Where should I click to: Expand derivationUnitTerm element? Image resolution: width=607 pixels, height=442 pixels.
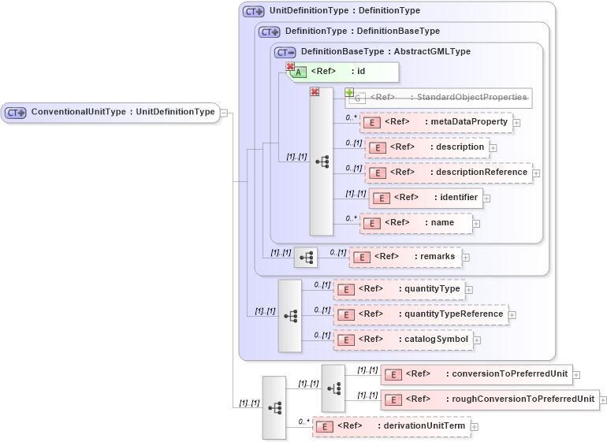pyautogui.click(x=475, y=426)
